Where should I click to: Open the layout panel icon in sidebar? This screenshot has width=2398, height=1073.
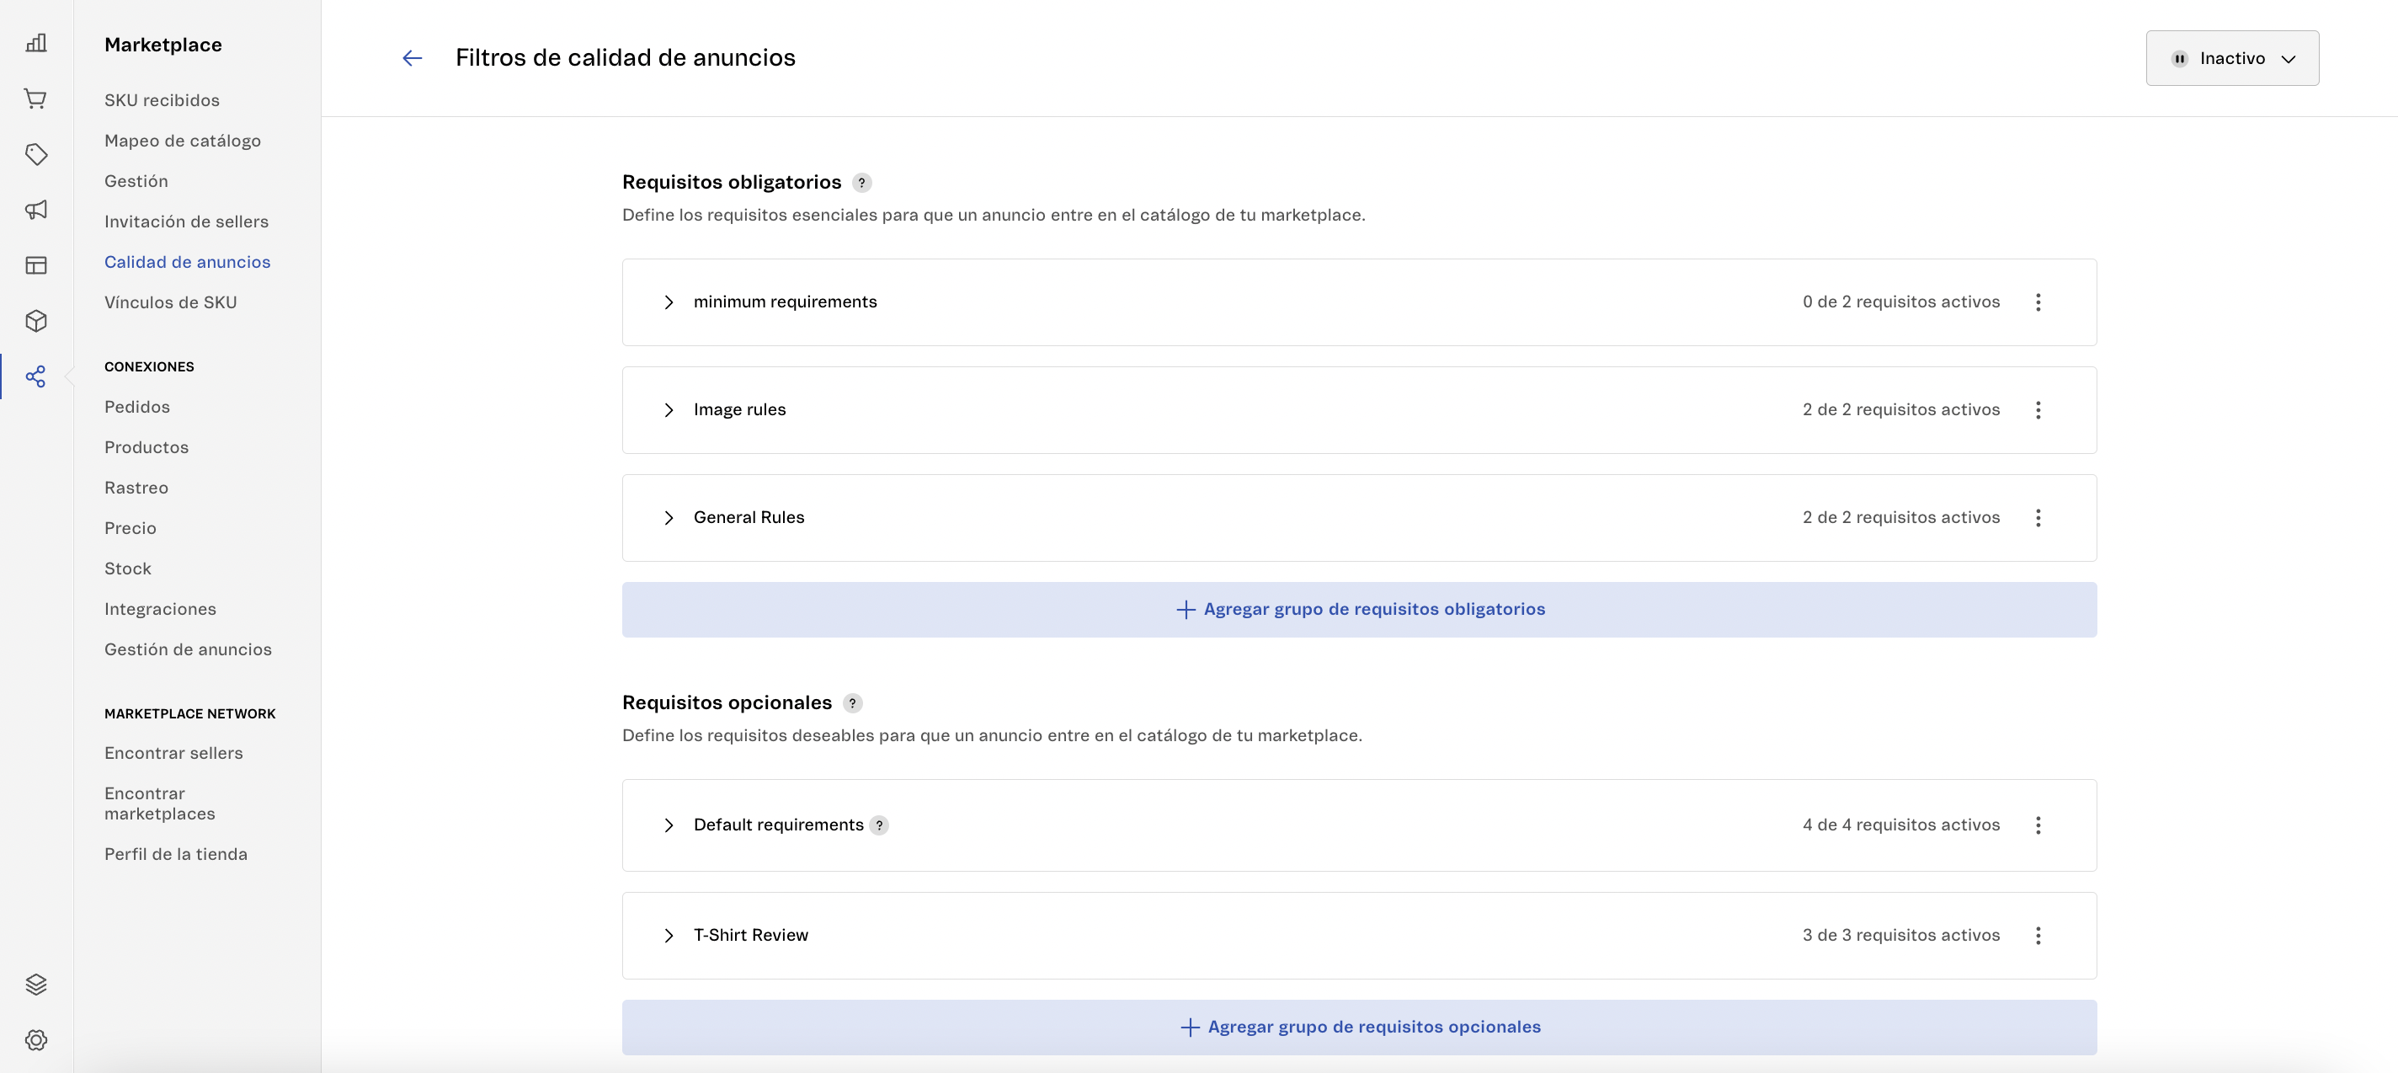point(36,265)
